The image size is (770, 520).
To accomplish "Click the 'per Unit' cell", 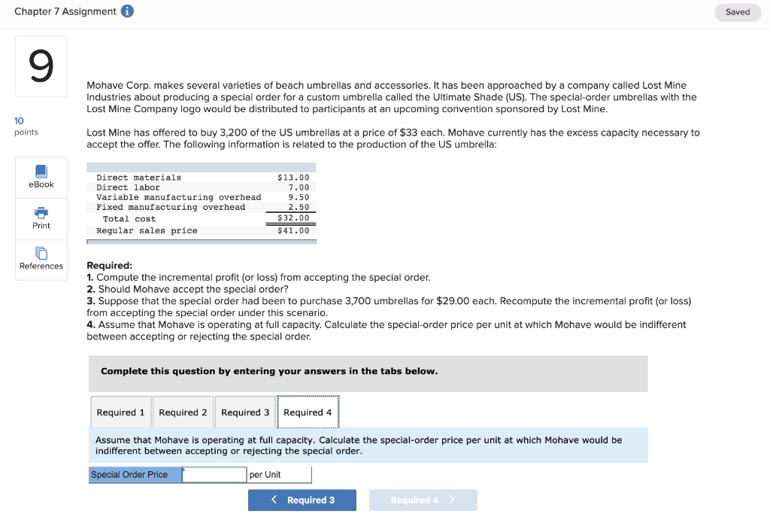I will click(x=280, y=475).
